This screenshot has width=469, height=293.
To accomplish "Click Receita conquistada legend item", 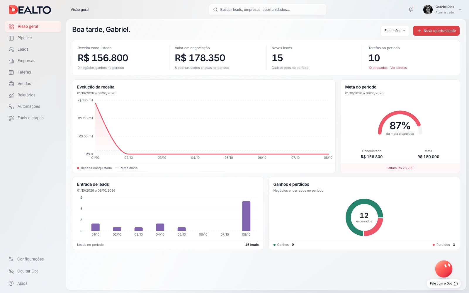I will coord(94,168).
